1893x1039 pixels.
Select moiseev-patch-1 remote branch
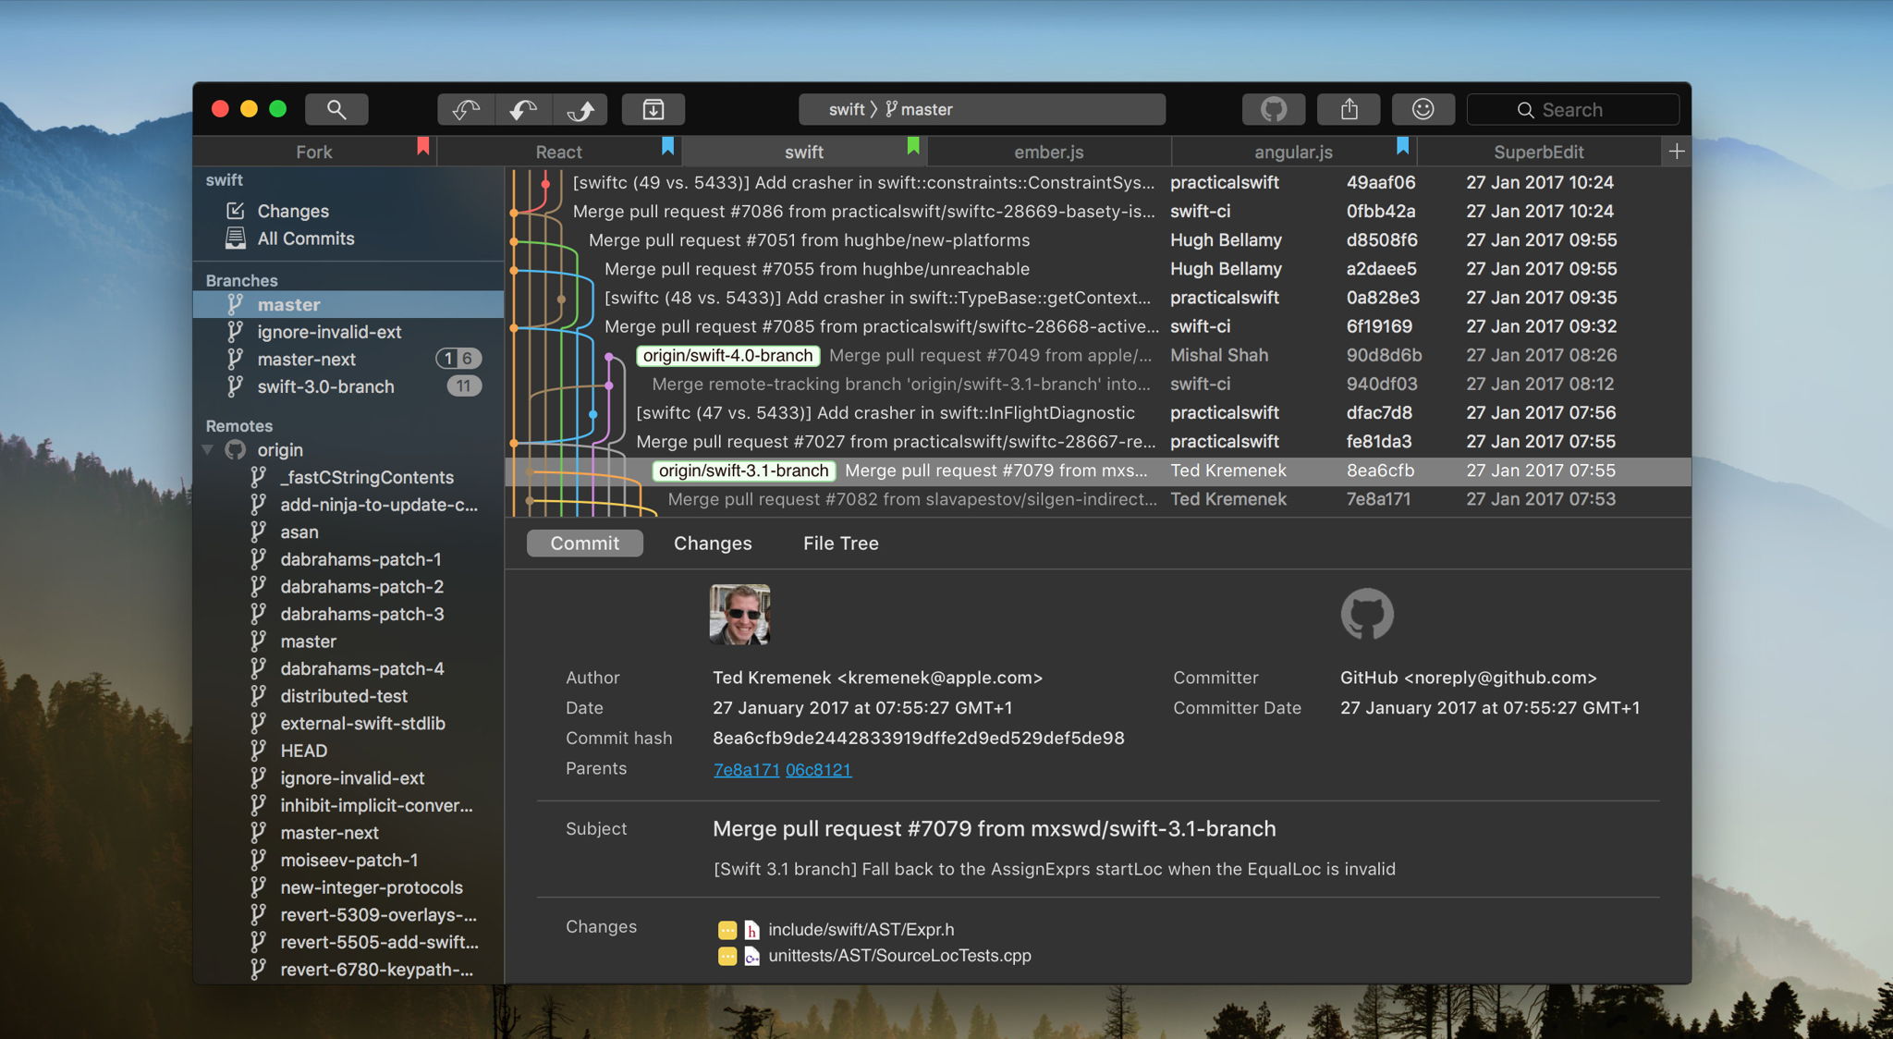348,860
